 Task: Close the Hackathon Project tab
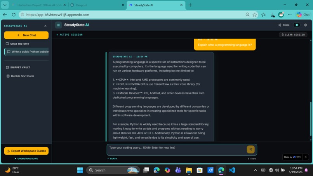coord(64,5)
